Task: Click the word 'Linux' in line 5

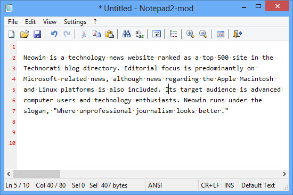Action: tap(47, 90)
